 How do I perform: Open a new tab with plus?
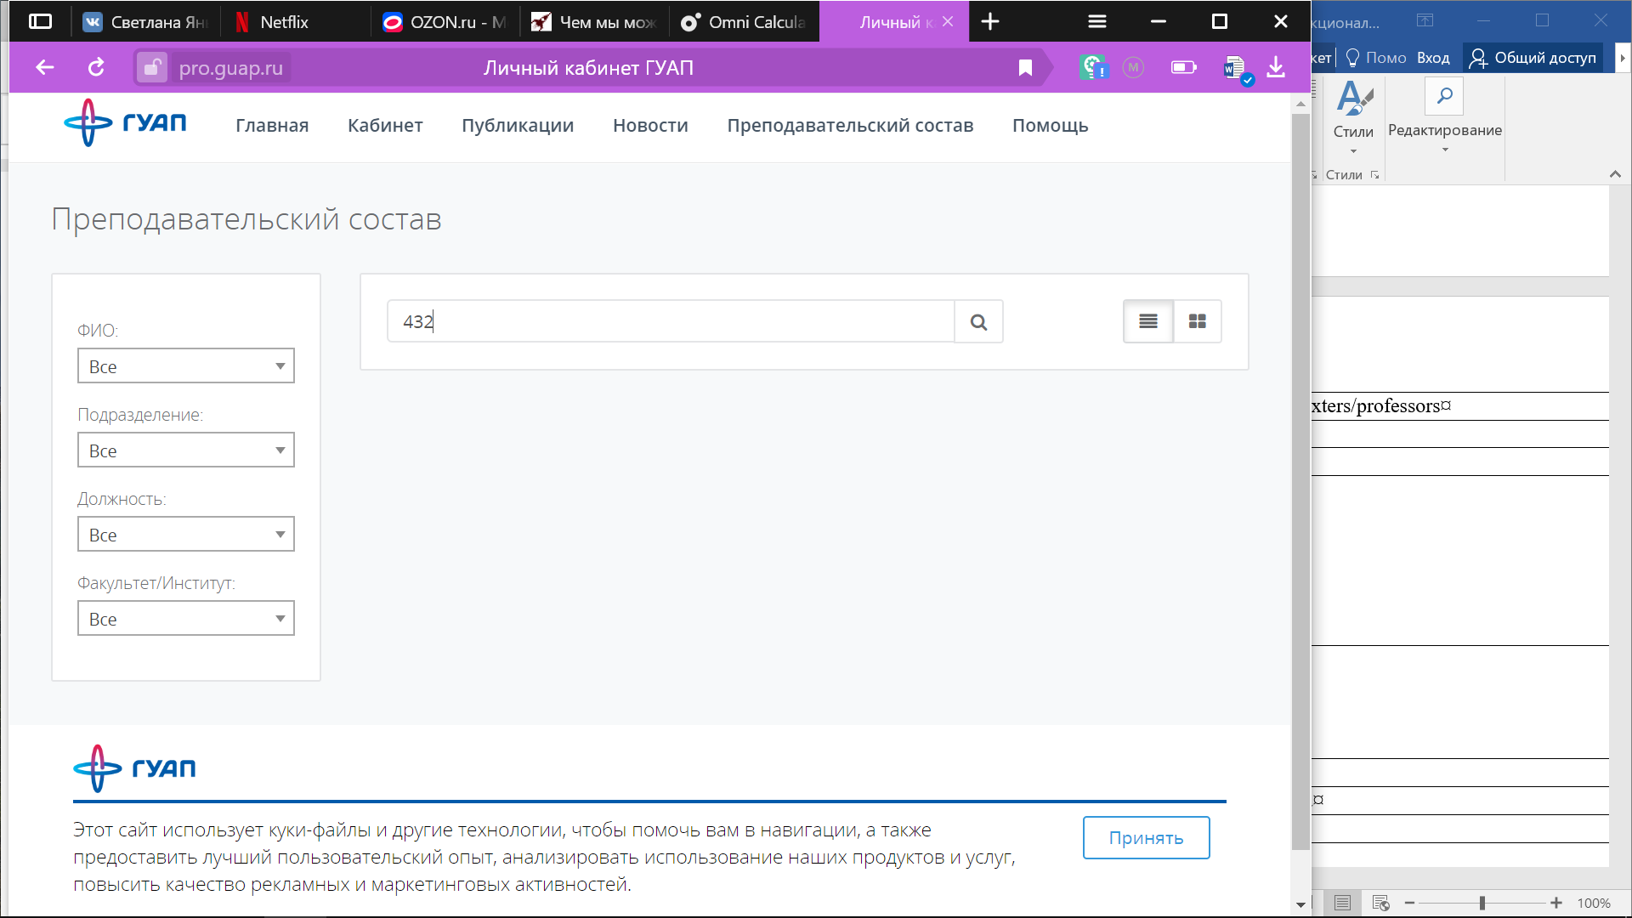(x=989, y=22)
